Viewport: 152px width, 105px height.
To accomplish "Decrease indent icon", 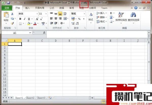I will pyautogui.click(x=51, y=23).
